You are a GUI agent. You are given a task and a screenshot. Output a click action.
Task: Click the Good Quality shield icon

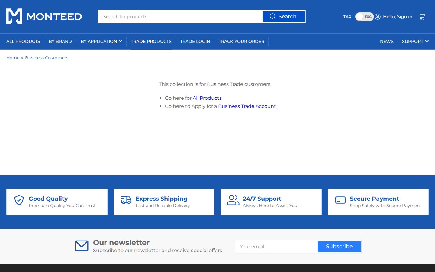[19, 200]
